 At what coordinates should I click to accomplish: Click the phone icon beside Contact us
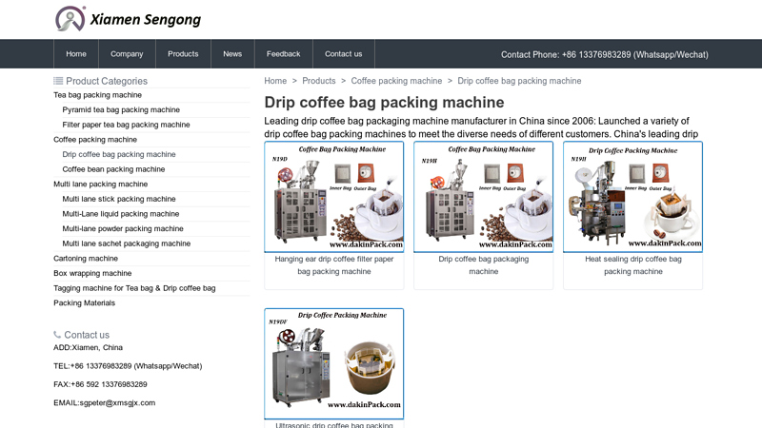coord(57,335)
